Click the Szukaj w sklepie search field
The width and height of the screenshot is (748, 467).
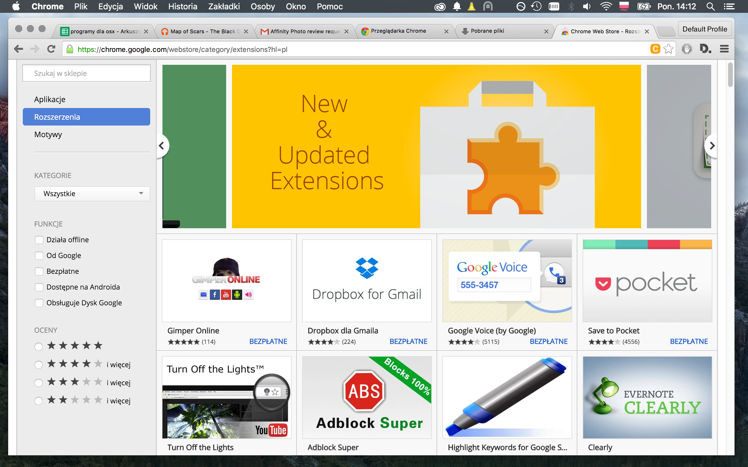click(x=86, y=73)
